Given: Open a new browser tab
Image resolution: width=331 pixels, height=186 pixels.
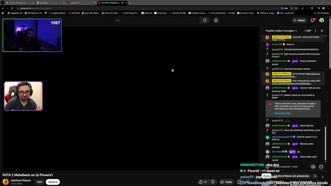Looking at the screenshot, I should (x=130, y=3).
